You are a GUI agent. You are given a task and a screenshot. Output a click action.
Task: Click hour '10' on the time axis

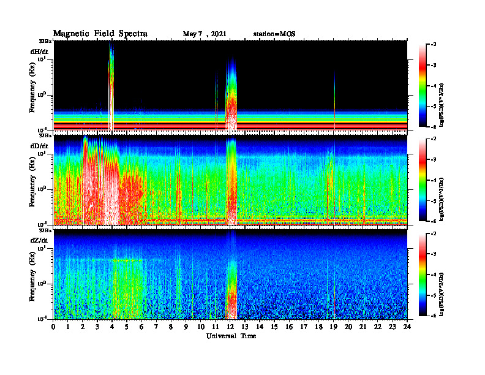(x=201, y=327)
